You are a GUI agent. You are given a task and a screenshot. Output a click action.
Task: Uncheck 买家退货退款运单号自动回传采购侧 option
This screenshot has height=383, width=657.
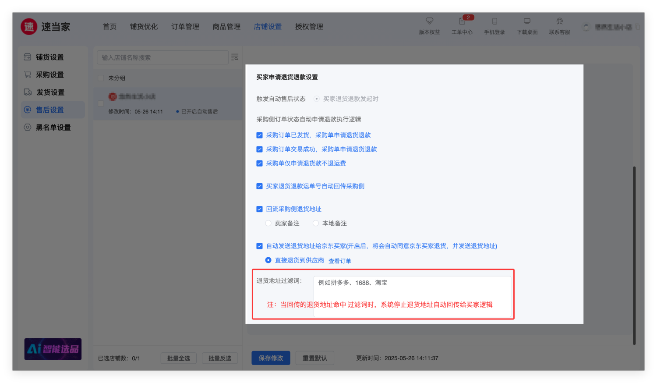pyautogui.click(x=260, y=186)
